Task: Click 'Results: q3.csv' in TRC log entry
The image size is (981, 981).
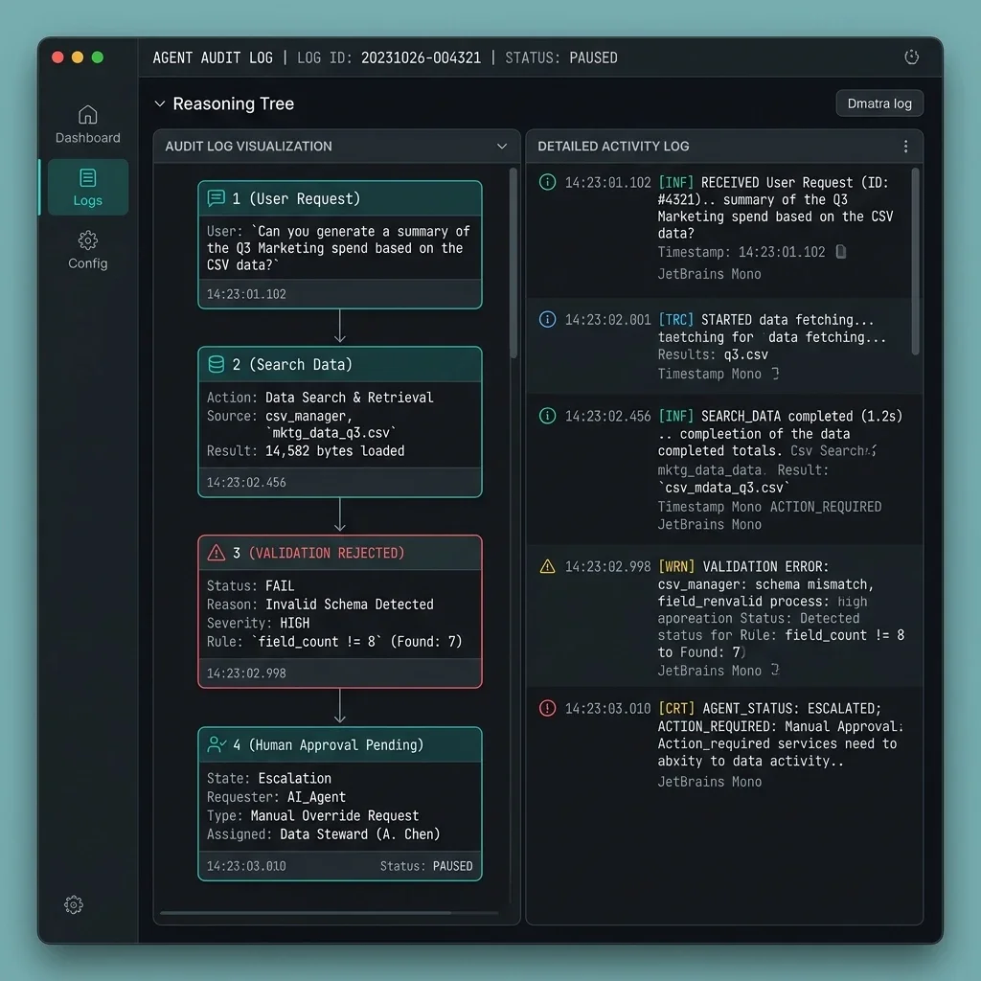Action: [x=713, y=354]
